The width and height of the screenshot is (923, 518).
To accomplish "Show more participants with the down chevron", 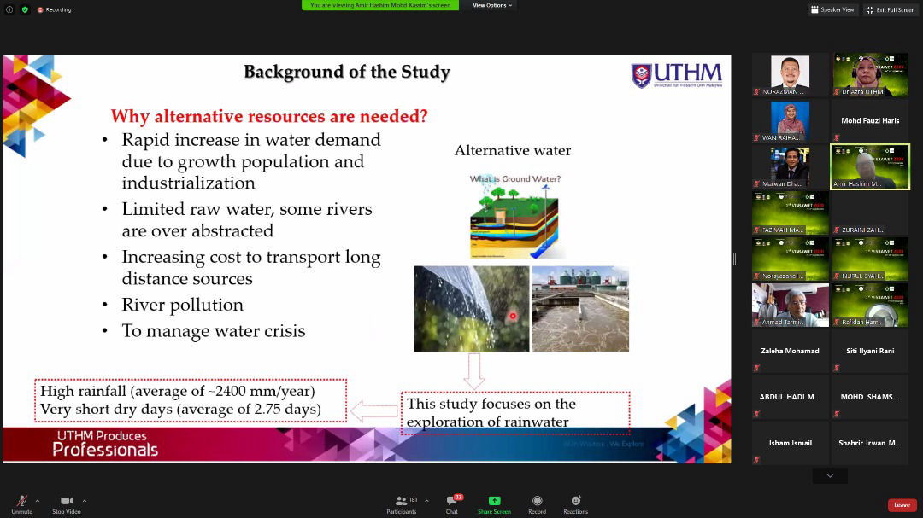I will point(830,475).
